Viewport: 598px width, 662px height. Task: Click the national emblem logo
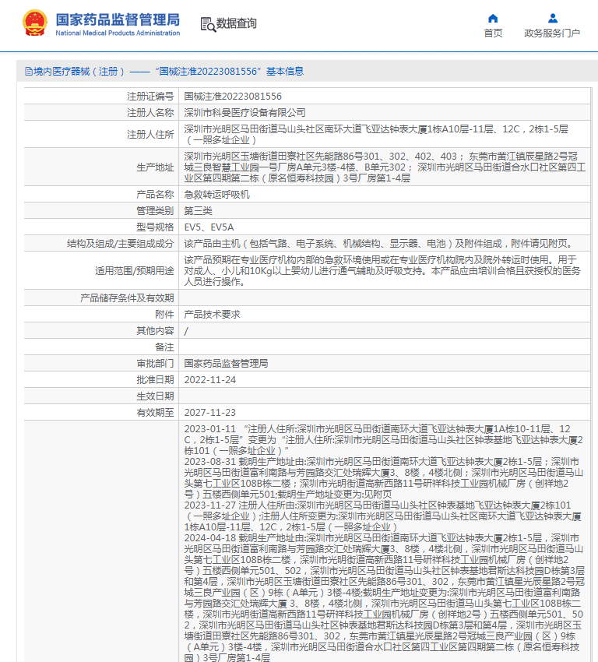pos(34,23)
